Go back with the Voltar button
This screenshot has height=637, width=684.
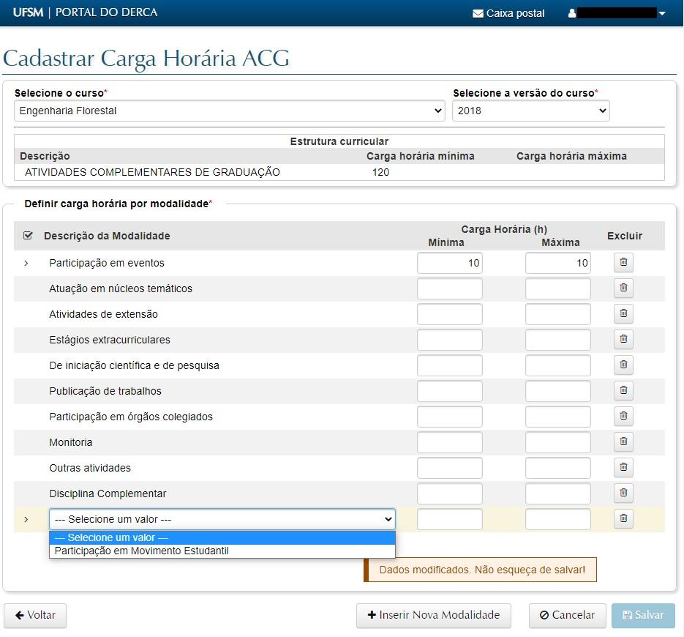click(x=35, y=615)
